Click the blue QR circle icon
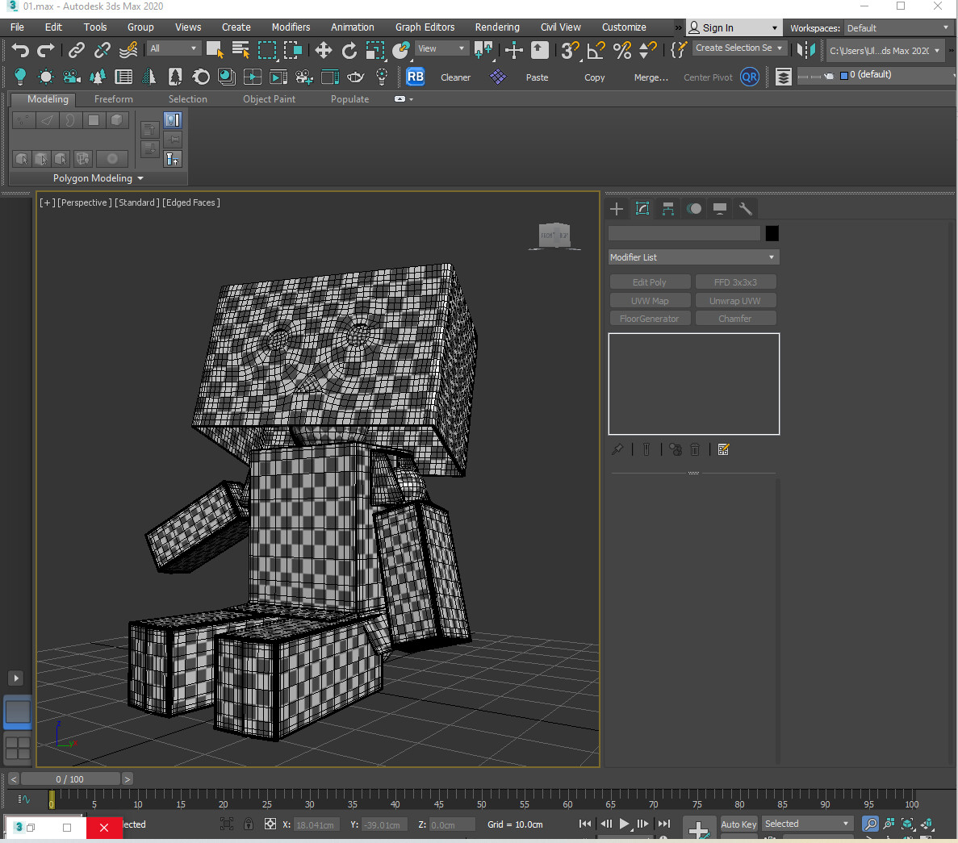 [x=750, y=77]
